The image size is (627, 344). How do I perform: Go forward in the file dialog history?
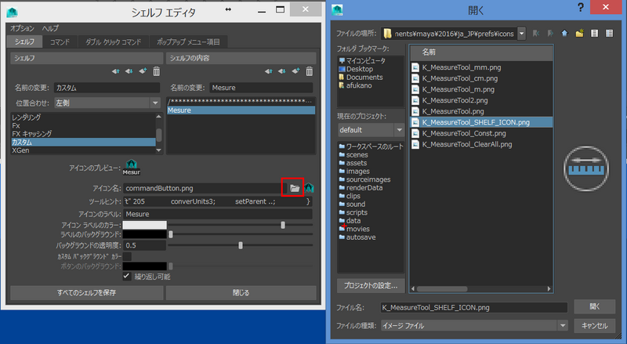click(551, 34)
